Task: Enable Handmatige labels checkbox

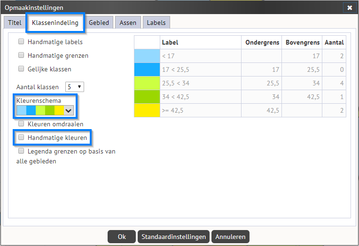Action: coord(21,41)
